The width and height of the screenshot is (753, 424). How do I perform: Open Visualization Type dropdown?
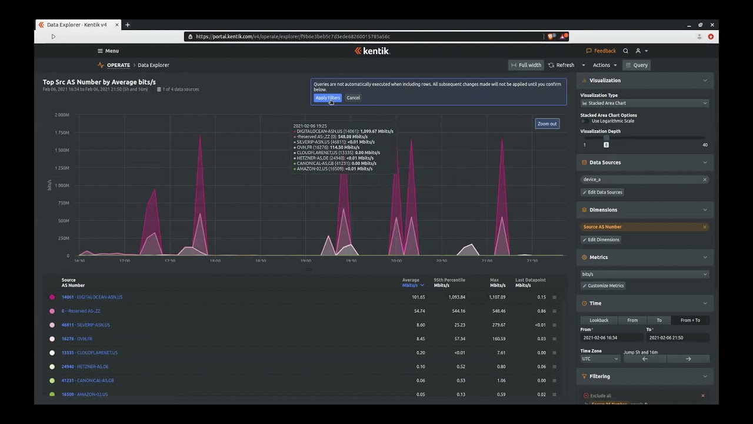pos(644,103)
